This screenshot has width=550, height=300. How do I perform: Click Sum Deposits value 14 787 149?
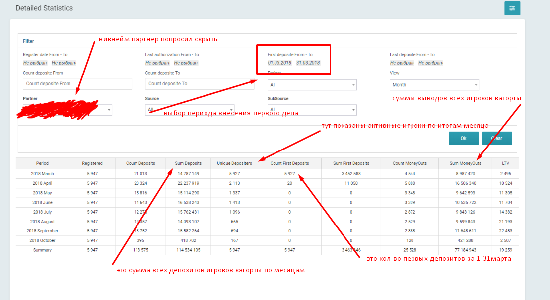coord(188,174)
